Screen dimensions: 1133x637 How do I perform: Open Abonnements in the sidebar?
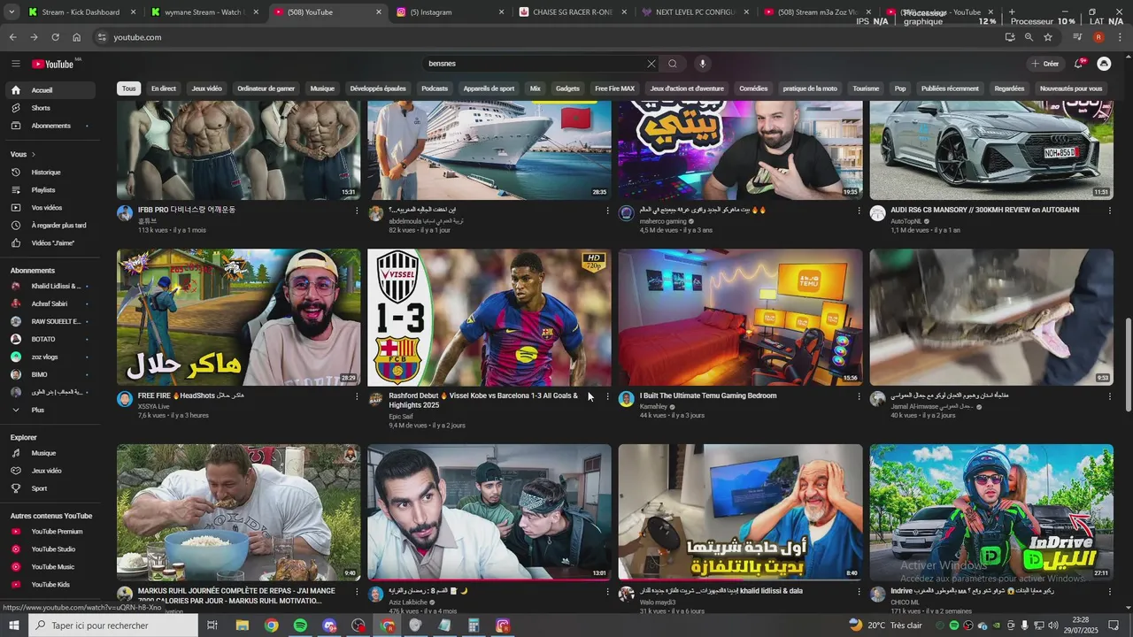click(50, 126)
